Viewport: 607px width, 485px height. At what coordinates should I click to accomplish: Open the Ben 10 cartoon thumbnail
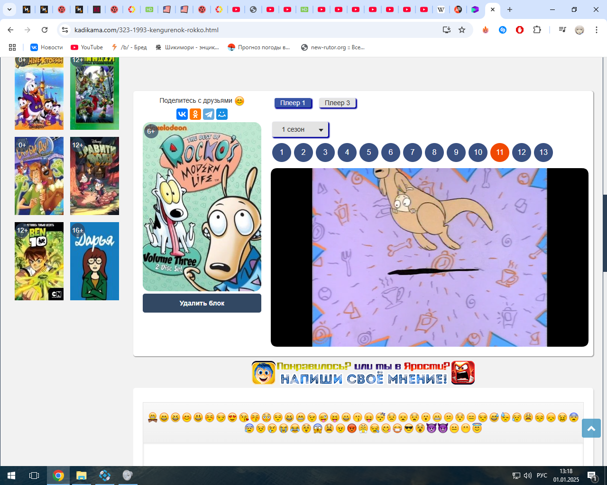pyautogui.click(x=39, y=261)
